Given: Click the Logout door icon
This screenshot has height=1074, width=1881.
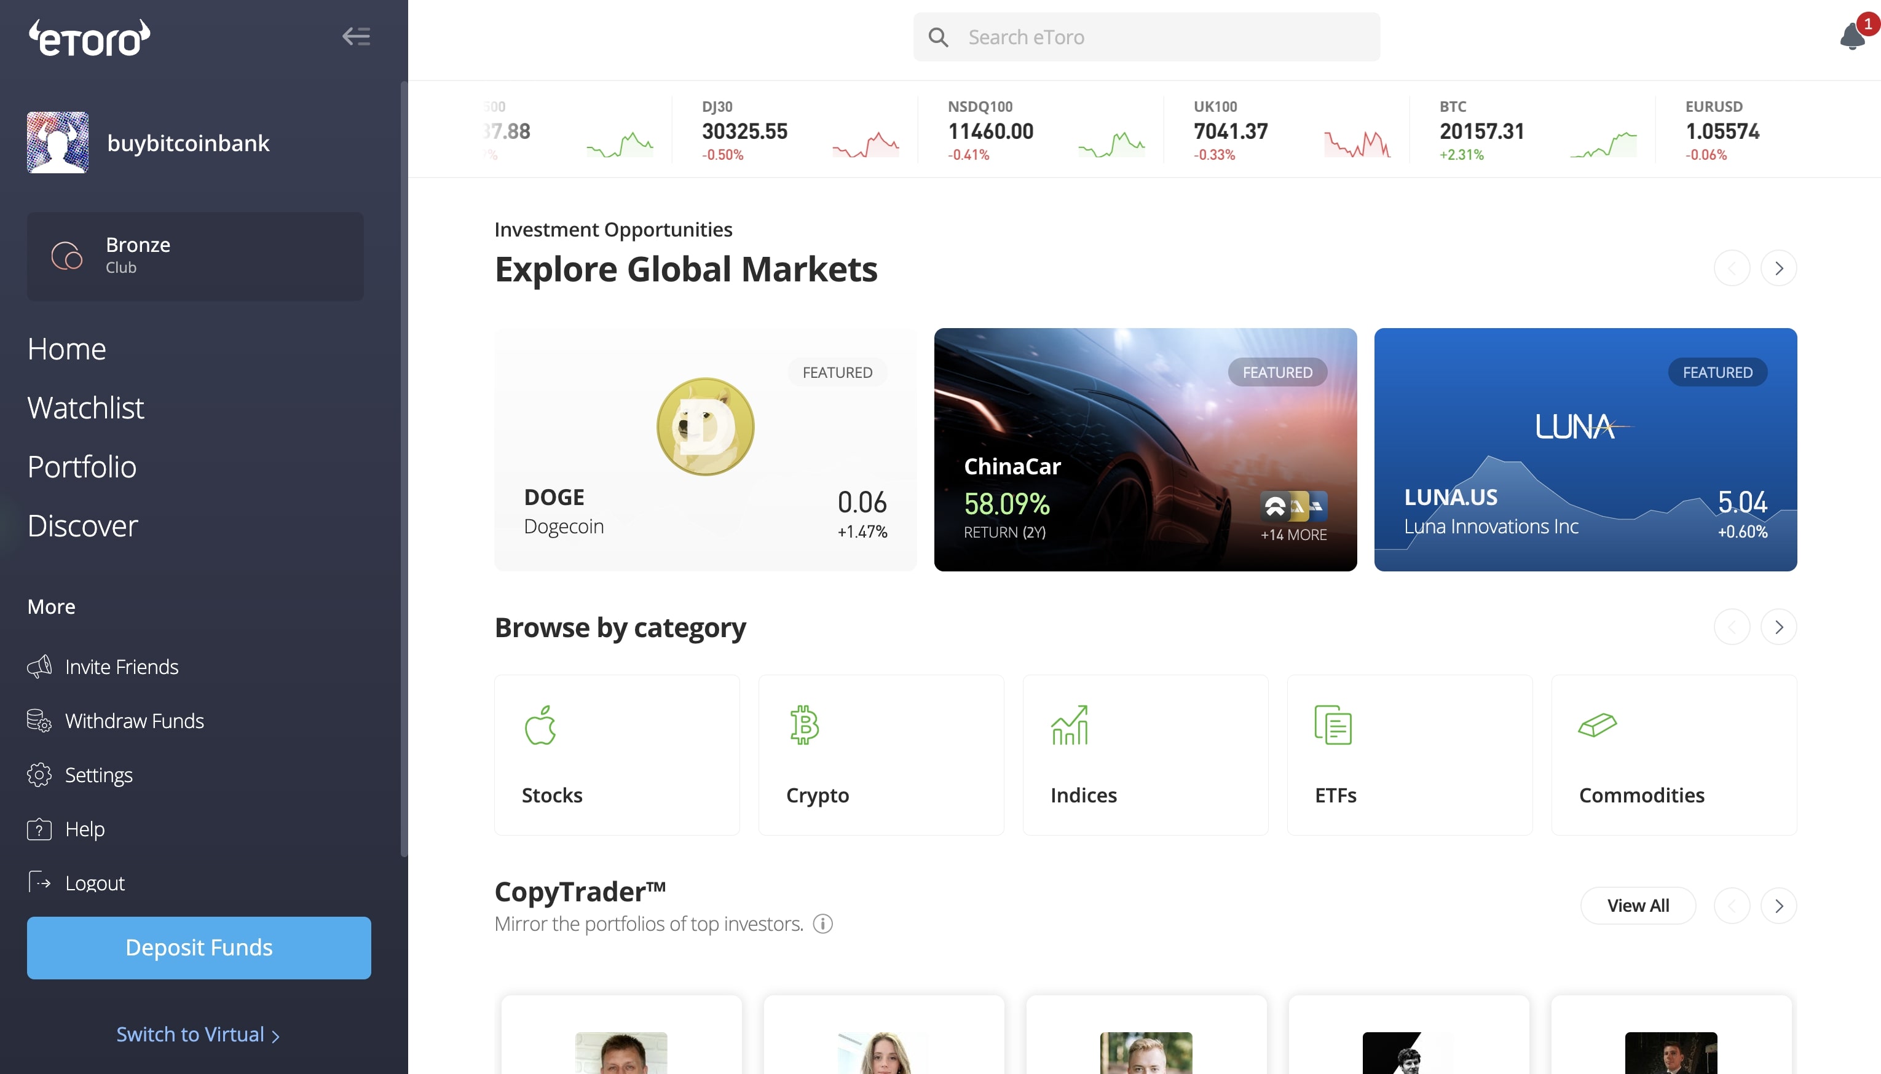Looking at the screenshot, I should pyautogui.click(x=39, y=882).
